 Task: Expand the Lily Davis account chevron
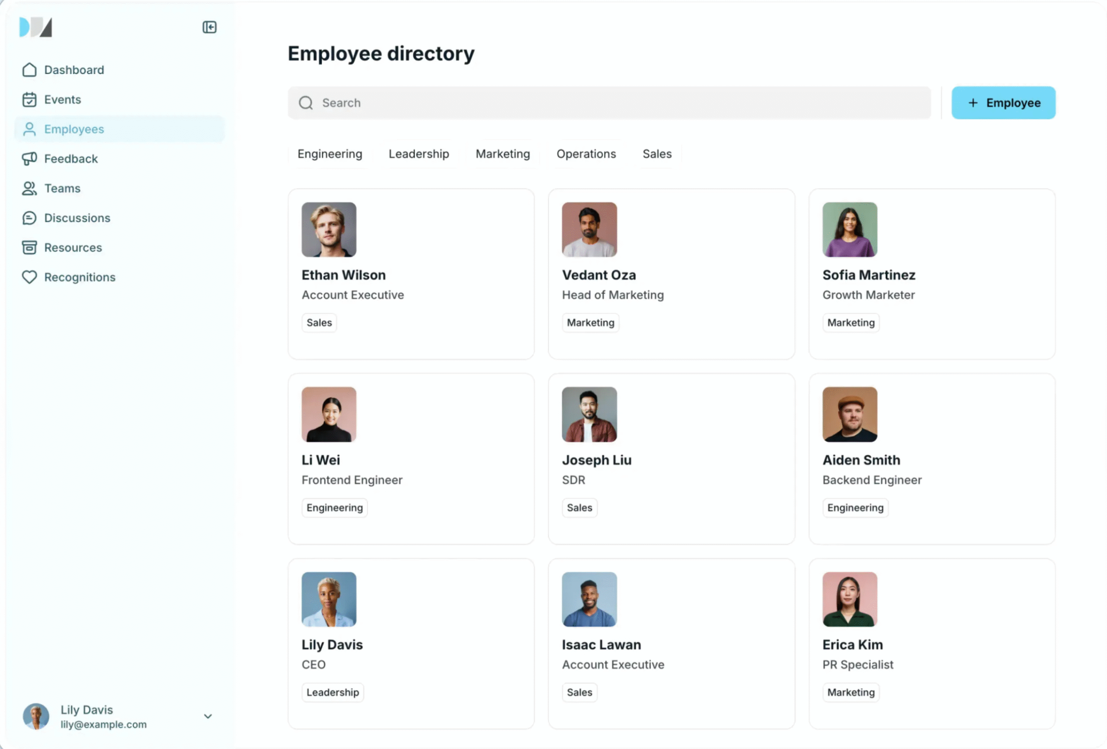[x=208, y=716]
